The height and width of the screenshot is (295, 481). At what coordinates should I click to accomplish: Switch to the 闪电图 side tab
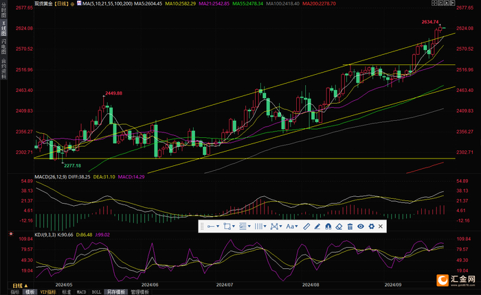click(x=3, y=47)
